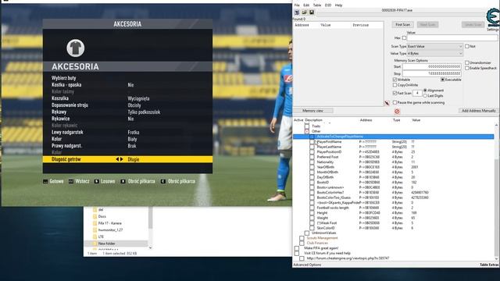Enable 'Pause the game while scanning' checkbox
The width and height of the screenshot is (500, 281).
[395, 102]
